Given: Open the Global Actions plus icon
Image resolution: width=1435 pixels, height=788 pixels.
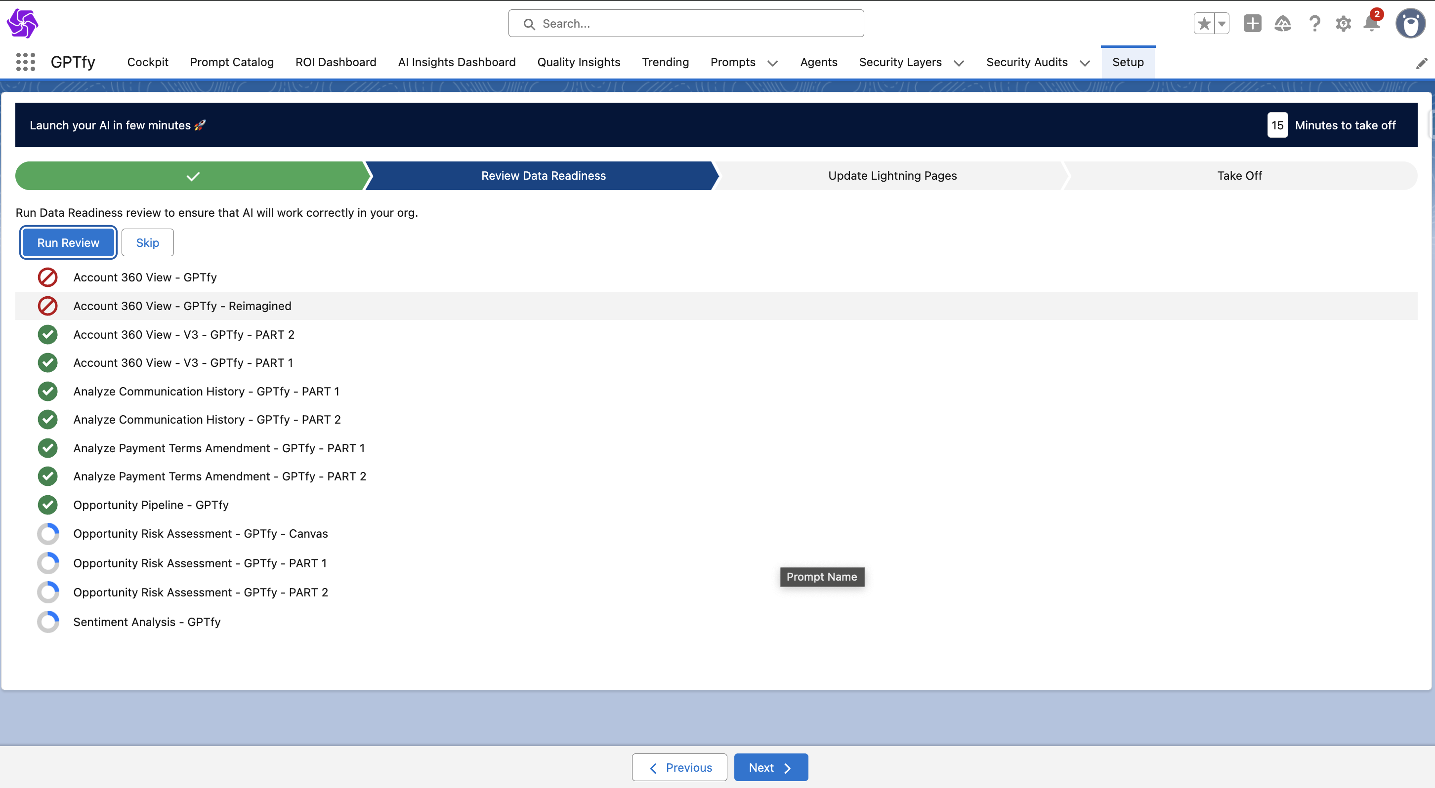Looking at the screenshot, I should coord(1252,23).
